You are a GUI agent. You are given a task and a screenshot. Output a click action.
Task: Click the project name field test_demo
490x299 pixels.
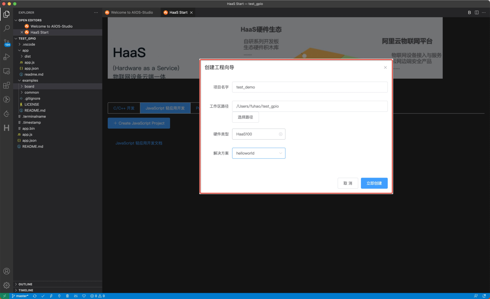(310, 87)
